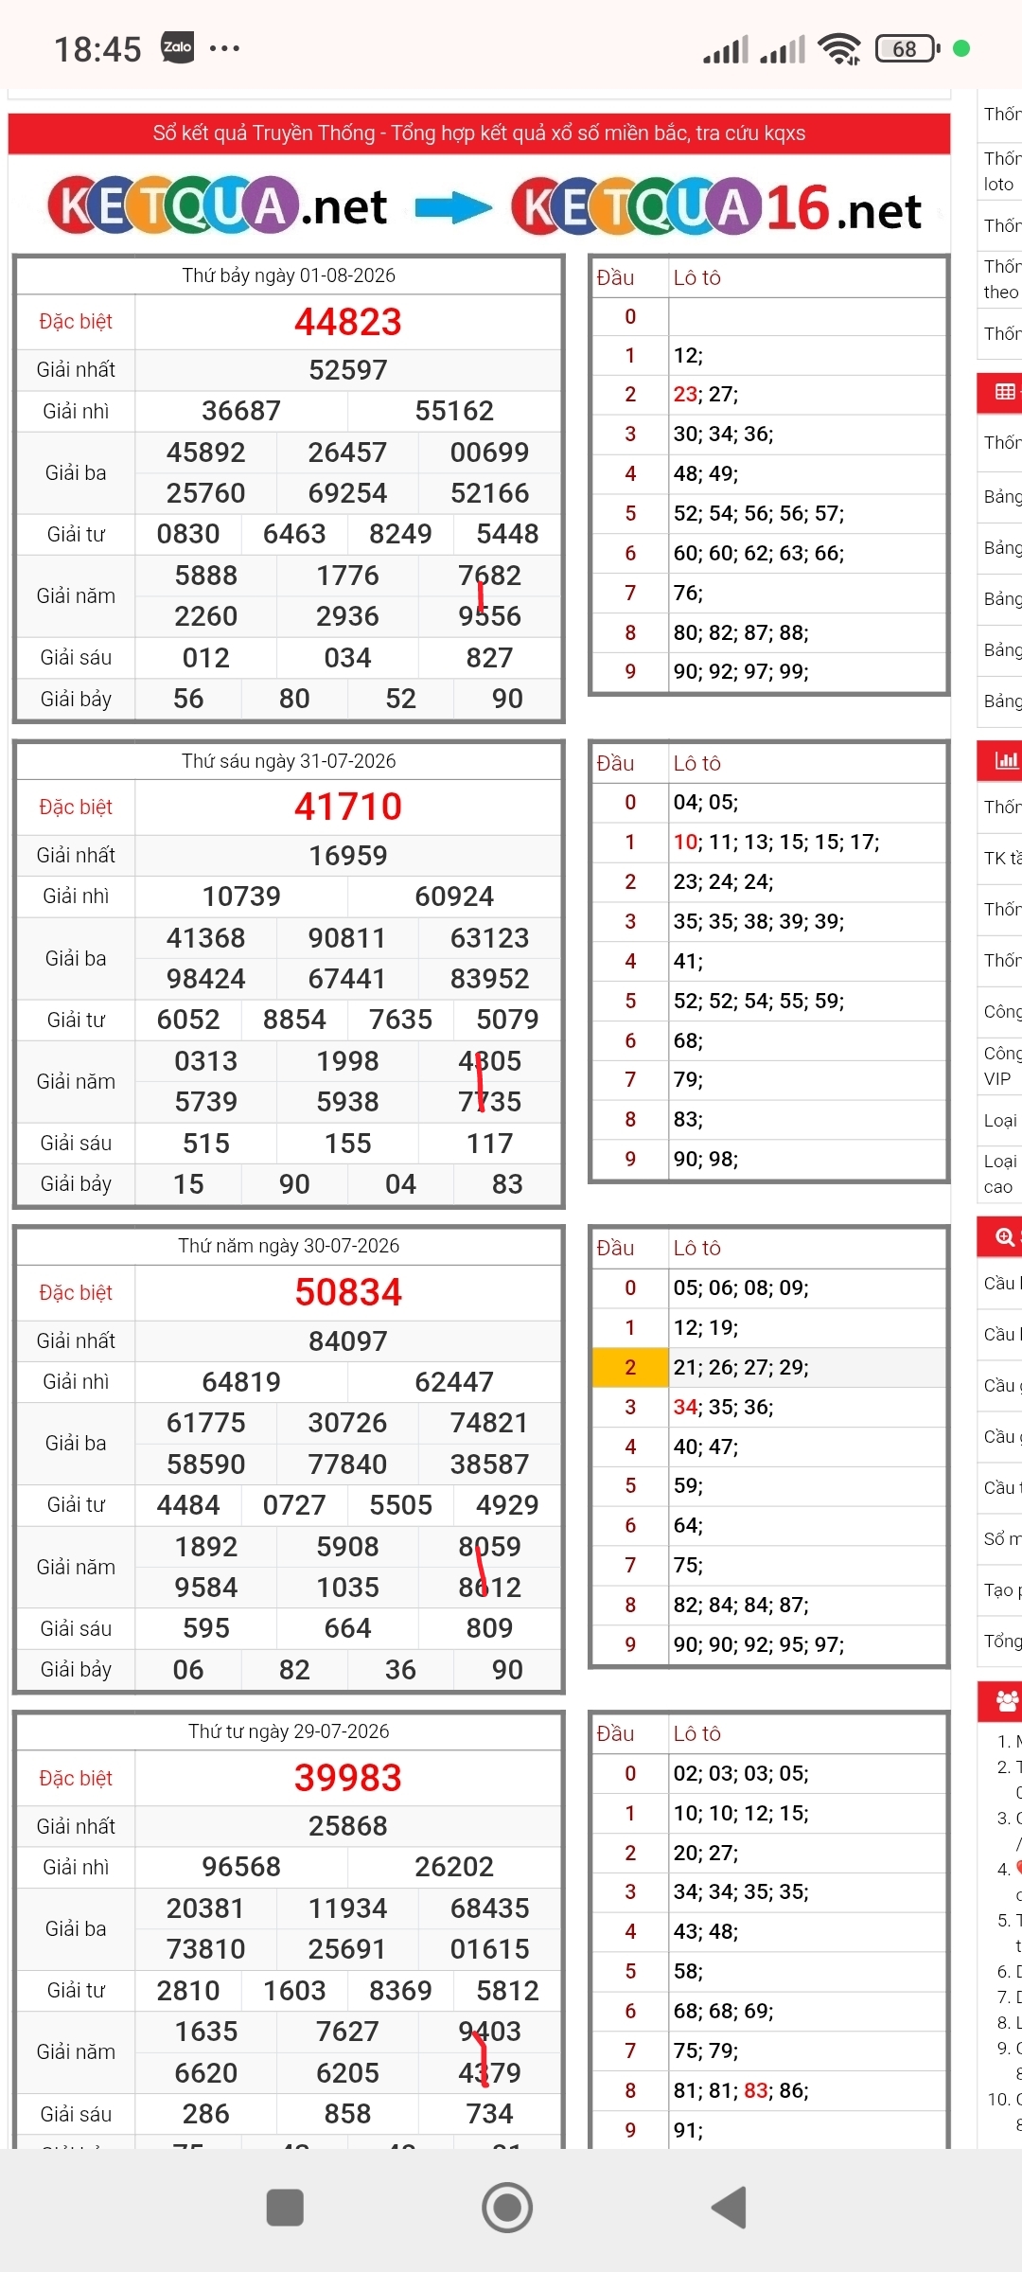1022x2272 pixels.
Task: Click the blue arrow between logos
Action: (453, 206)
